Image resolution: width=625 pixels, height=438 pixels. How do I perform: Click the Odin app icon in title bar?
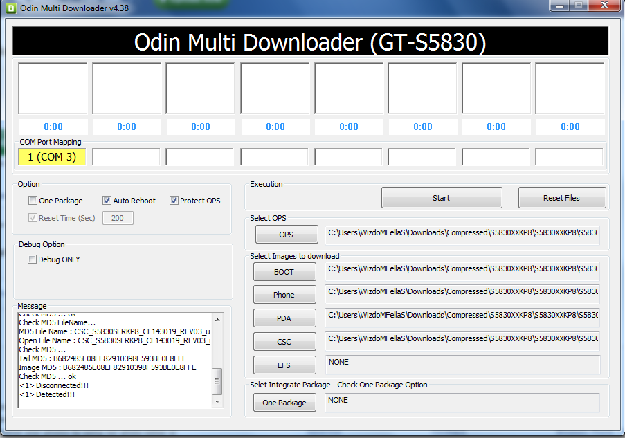point(10,8)
